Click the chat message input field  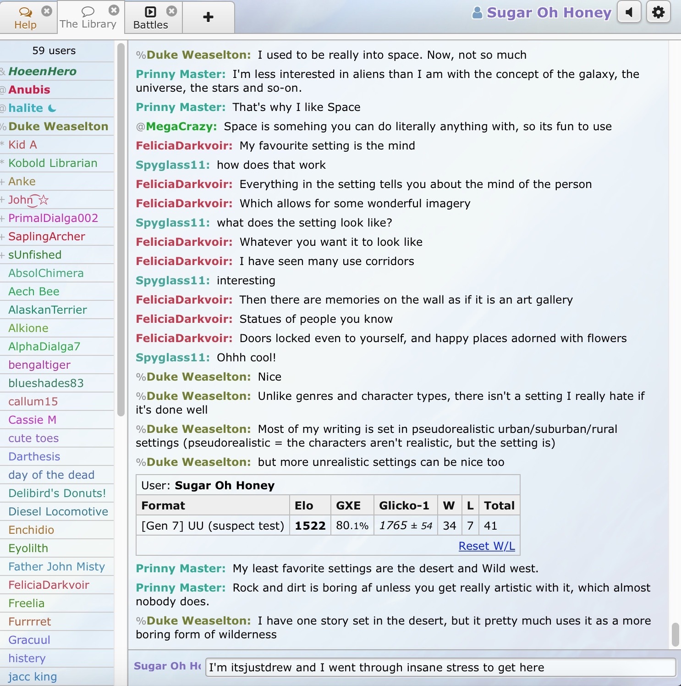(x=441, y=667)
